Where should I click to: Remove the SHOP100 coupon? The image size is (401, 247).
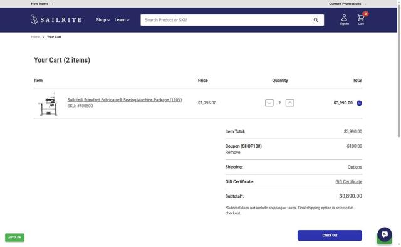[232, 153]
